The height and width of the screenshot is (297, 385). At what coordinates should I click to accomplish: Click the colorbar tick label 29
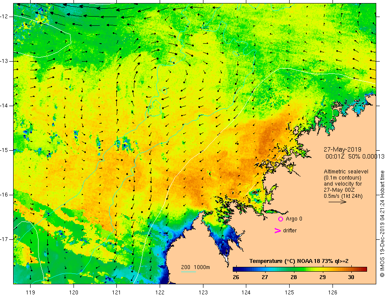pos(322,277)
